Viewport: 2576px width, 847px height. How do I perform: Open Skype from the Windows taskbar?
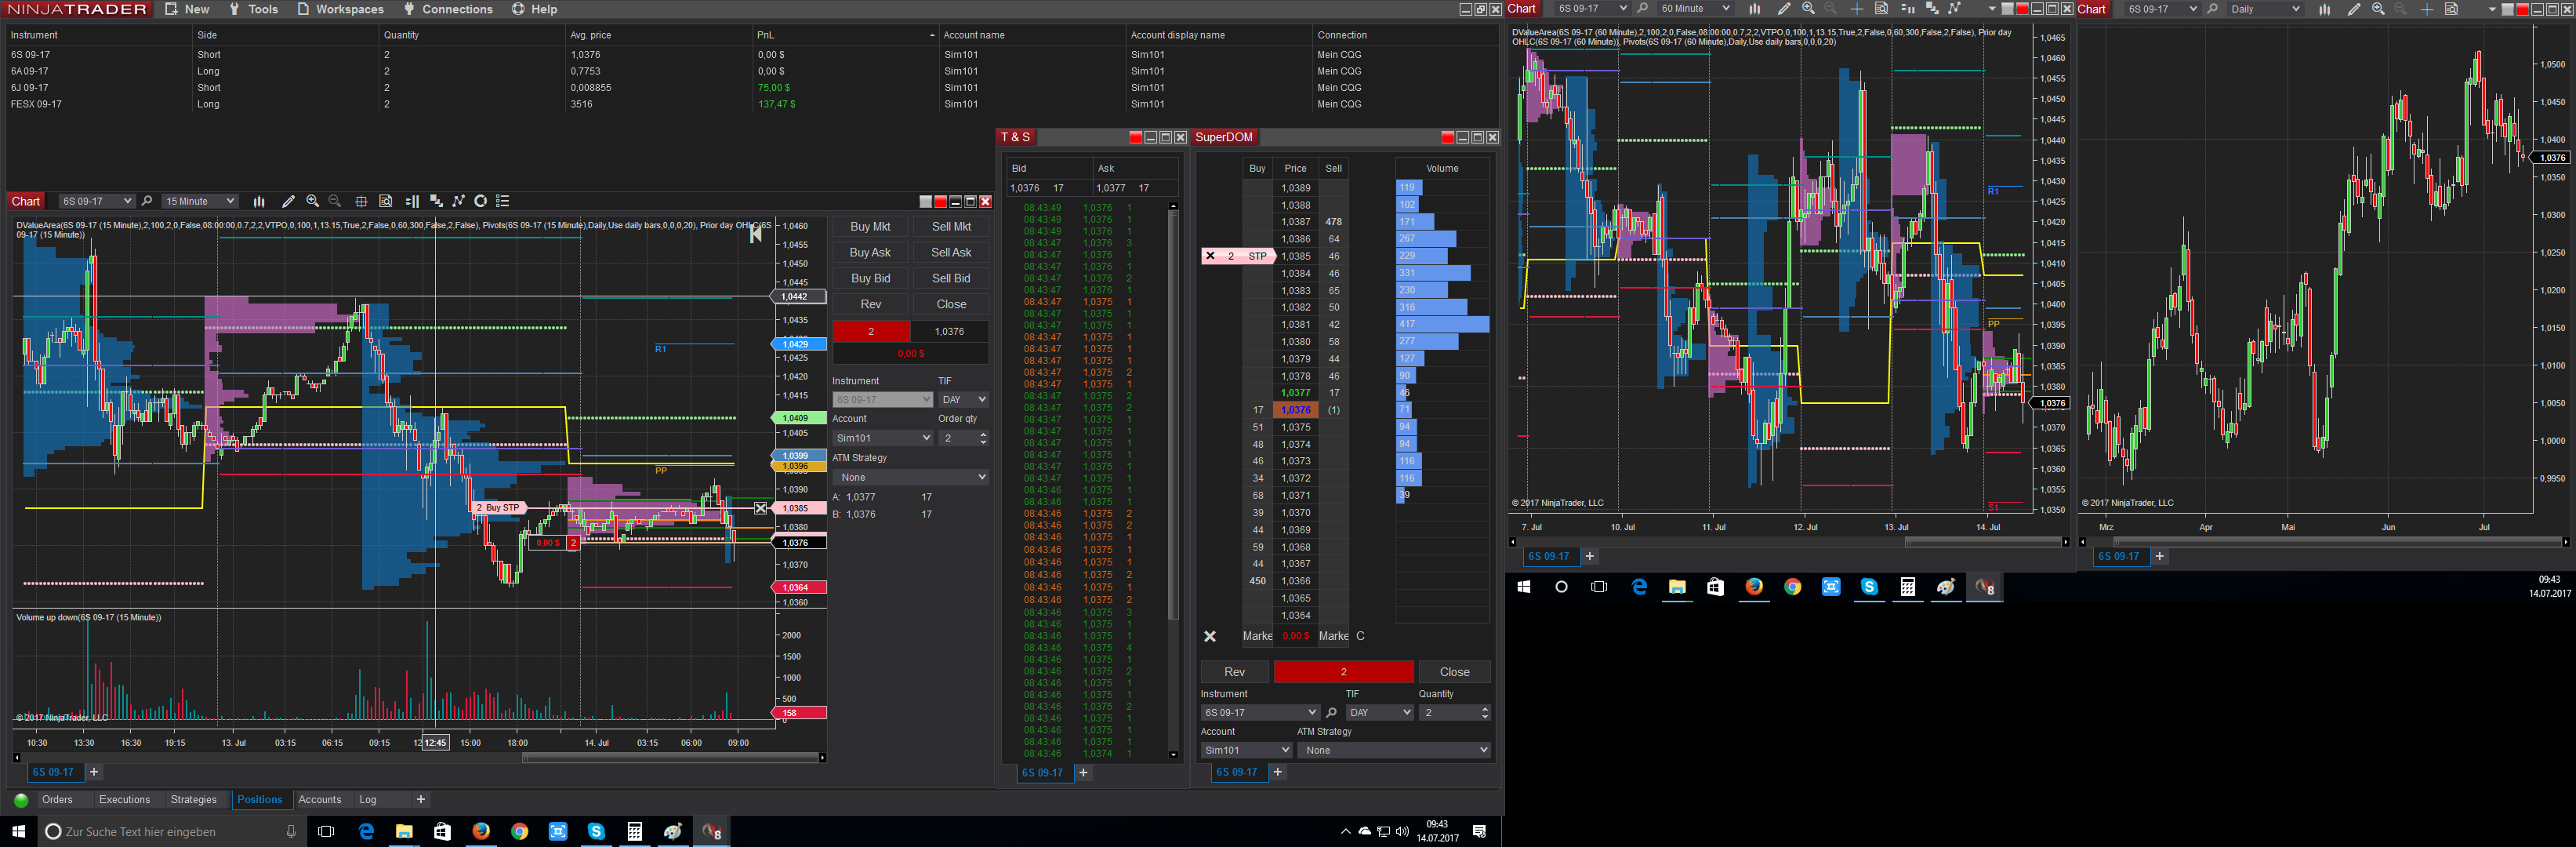click(596, 831)
